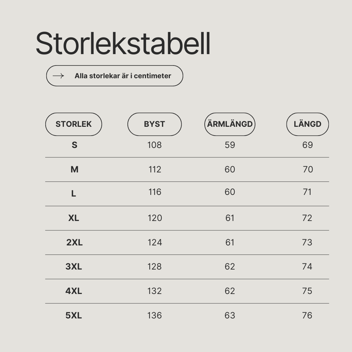
Task: Click the 'Alla storlekar är i centimeter' pill
Action: [115, 76]
